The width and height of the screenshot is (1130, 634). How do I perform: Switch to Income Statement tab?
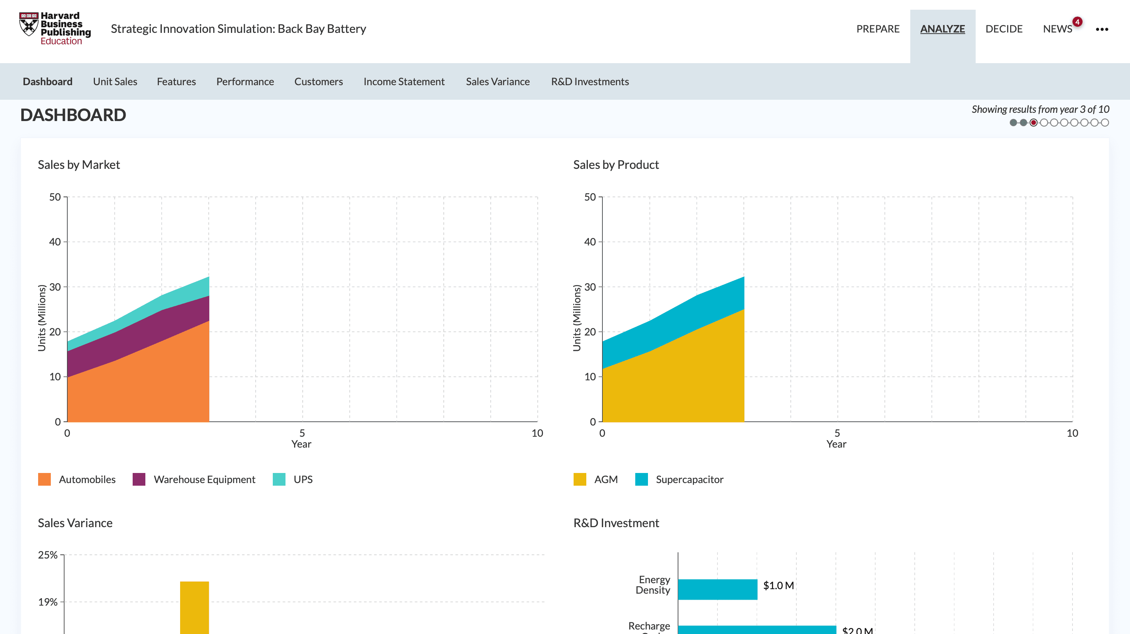pos(404,81)
